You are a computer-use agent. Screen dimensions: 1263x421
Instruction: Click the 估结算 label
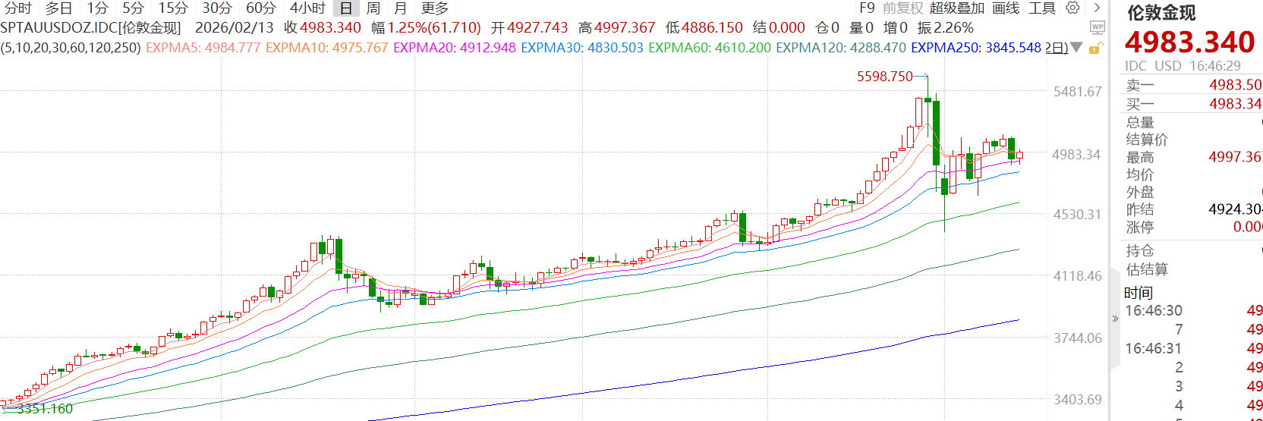1147,269
